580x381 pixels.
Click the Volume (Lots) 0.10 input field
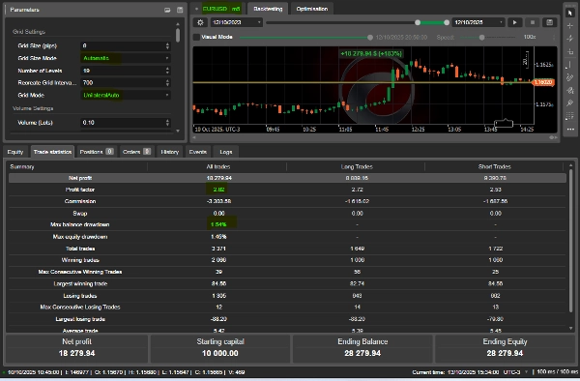126,123
